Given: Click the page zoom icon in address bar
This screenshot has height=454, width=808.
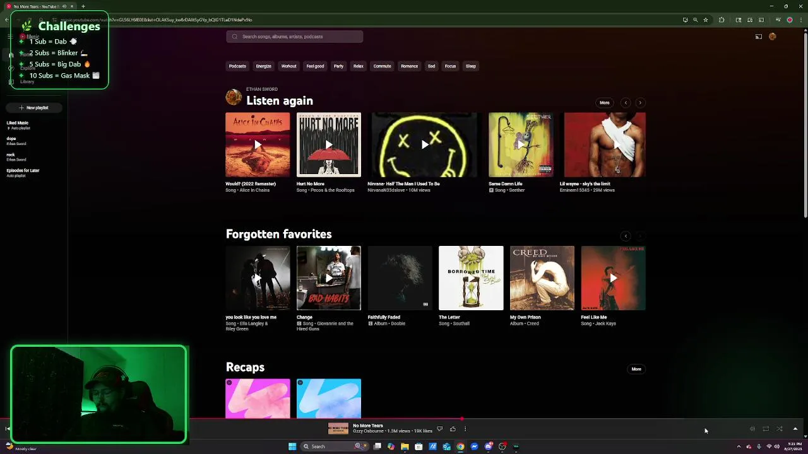Looking at the screenshot, I should pyautogui.click(x=696, y=20).
